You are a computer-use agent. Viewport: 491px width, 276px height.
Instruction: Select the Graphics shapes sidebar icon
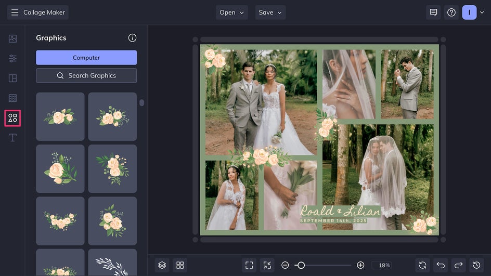[x=12, y=118]
